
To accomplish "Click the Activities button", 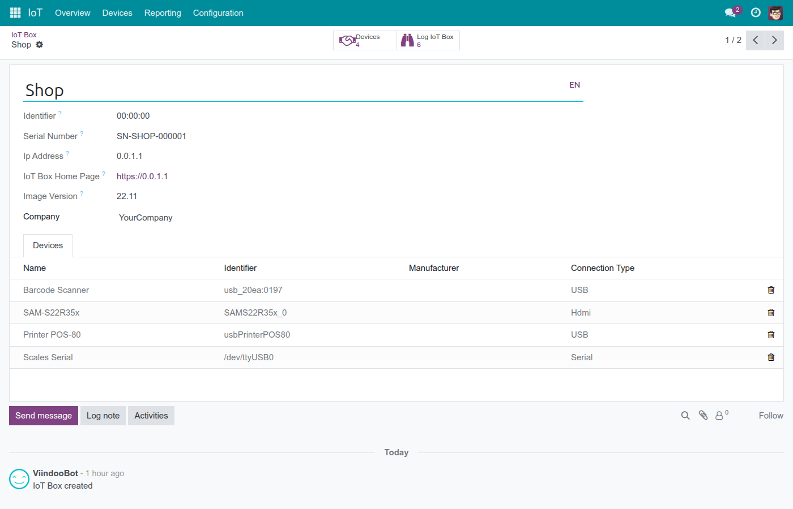I will 151,416.
